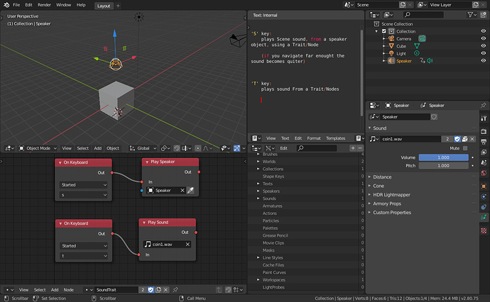Click the Volume slider

click(443, 157)
